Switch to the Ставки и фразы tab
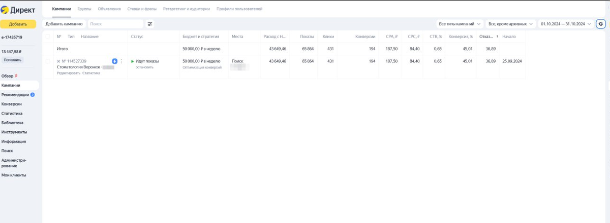Viewport: 610px width, 223px height. tap(142, 9)
